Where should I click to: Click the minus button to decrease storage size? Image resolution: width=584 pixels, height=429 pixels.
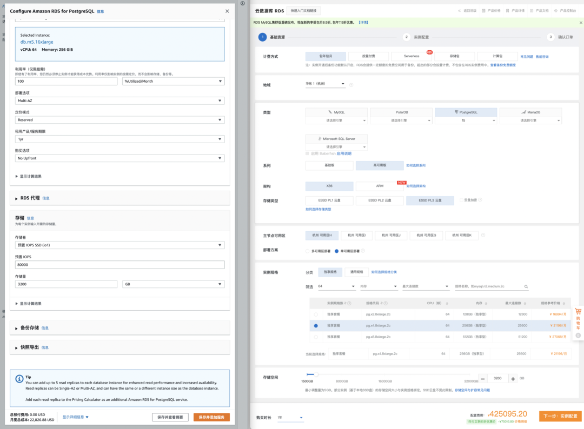point(482,379)
